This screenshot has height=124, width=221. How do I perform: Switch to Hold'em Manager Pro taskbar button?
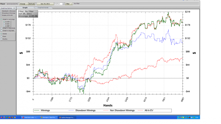point(67,117)
